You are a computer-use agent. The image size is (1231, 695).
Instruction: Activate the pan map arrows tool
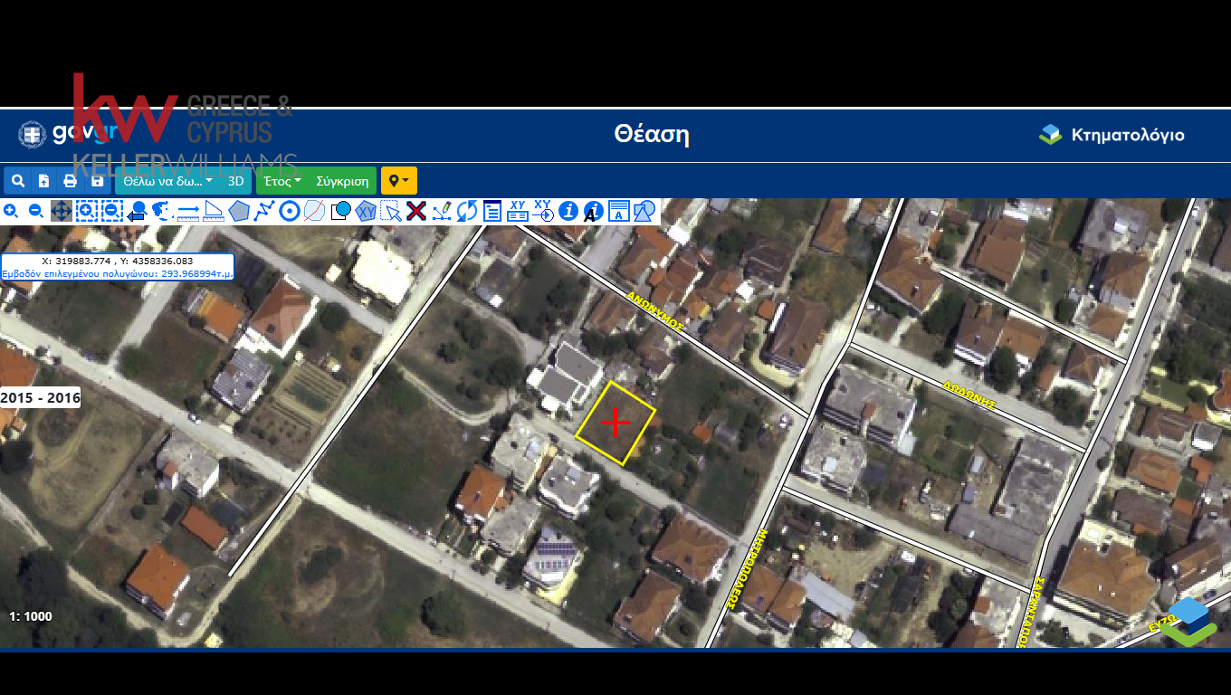[x=61, y=212]
